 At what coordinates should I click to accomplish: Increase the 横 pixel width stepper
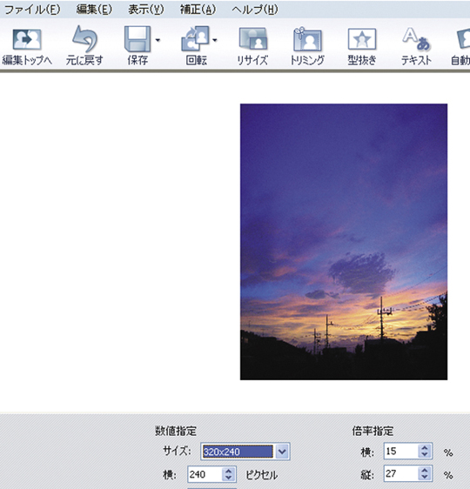229,471
